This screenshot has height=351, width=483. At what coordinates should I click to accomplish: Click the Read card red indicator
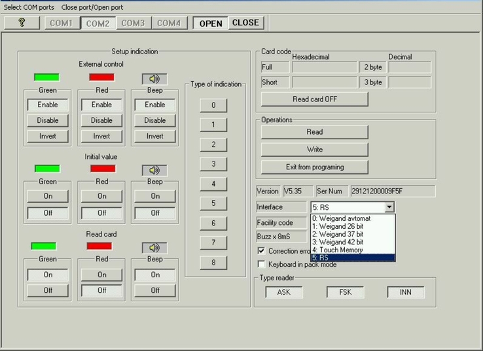99,246
